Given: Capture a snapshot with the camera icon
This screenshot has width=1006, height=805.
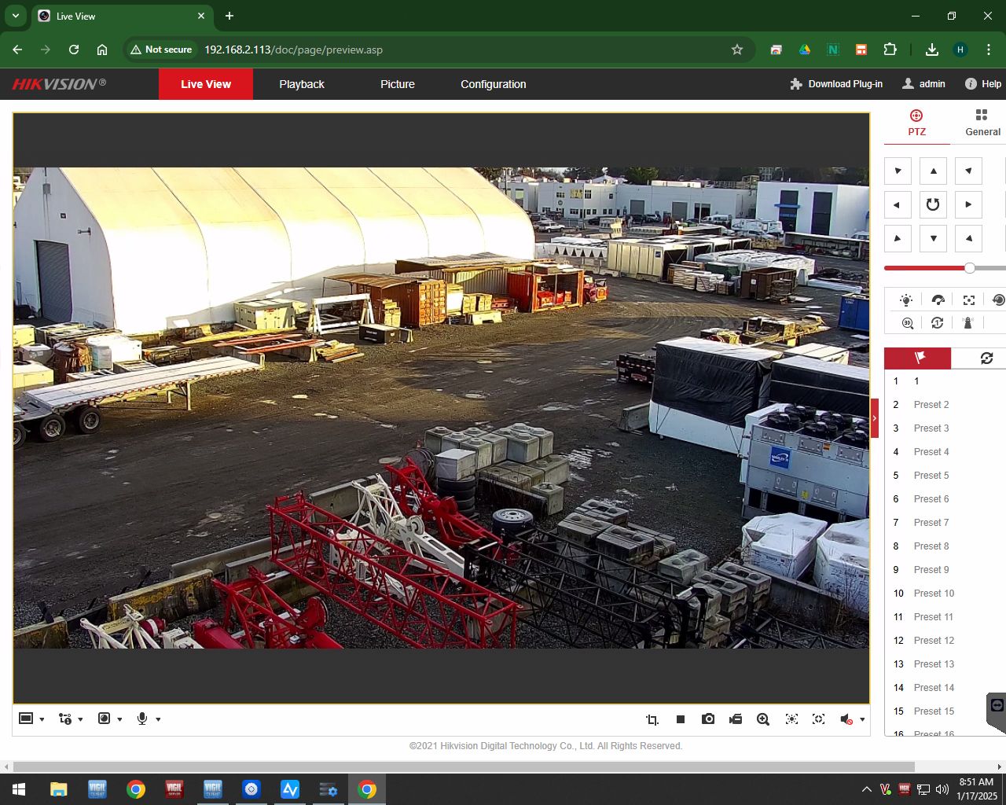Looking at the screenshot, I should pyautogui.click(x=708, y=719).
